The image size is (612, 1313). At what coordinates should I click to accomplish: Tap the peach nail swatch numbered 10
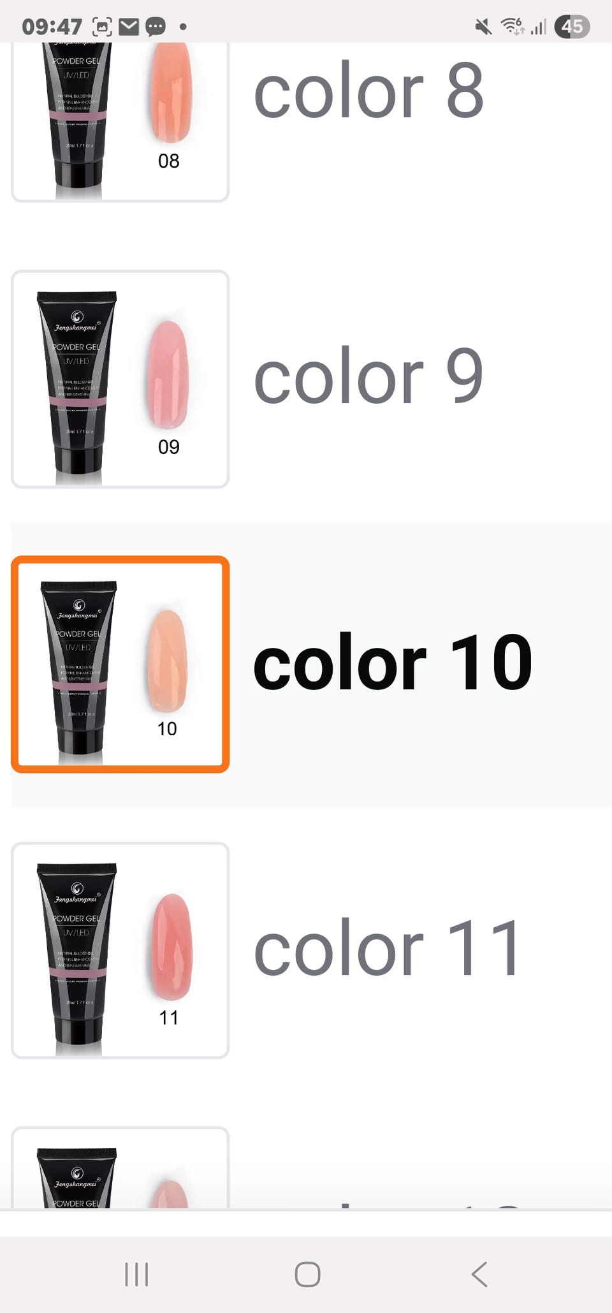point(167,660)
